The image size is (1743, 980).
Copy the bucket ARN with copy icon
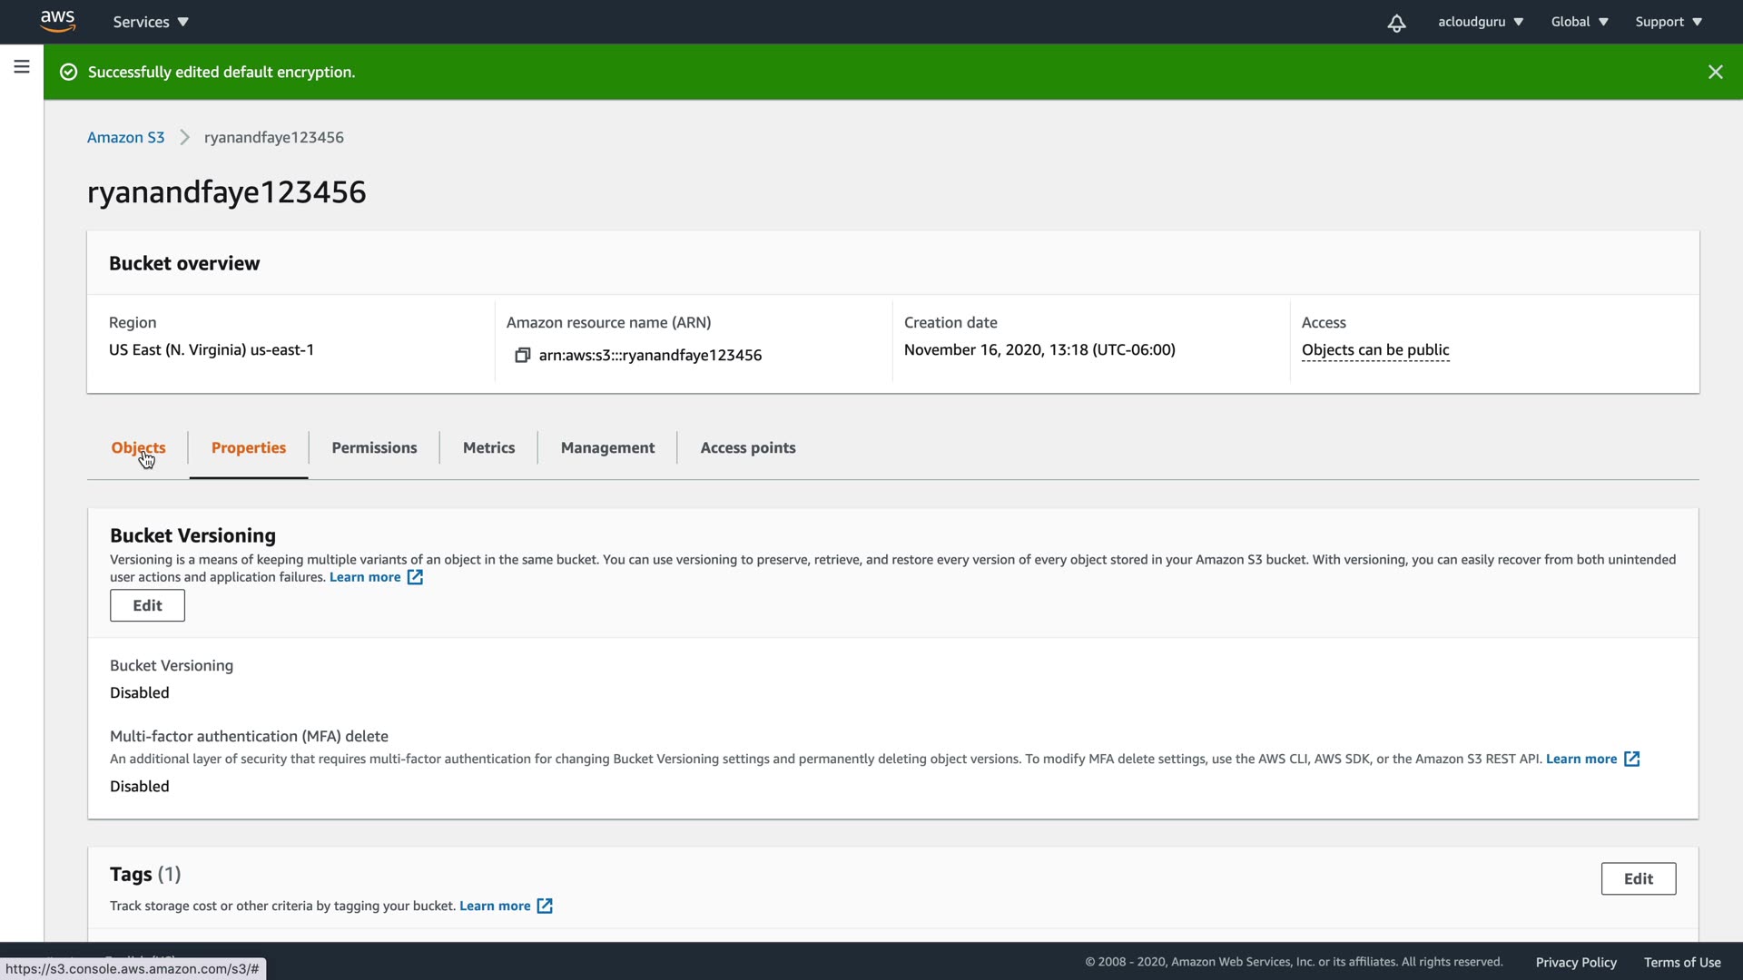point(522,355)
